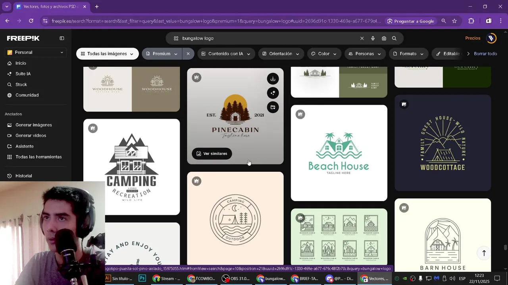Click premium crown badge on Barn House
Viewport: 508px width, 285px height.
(x=404, y=208)
